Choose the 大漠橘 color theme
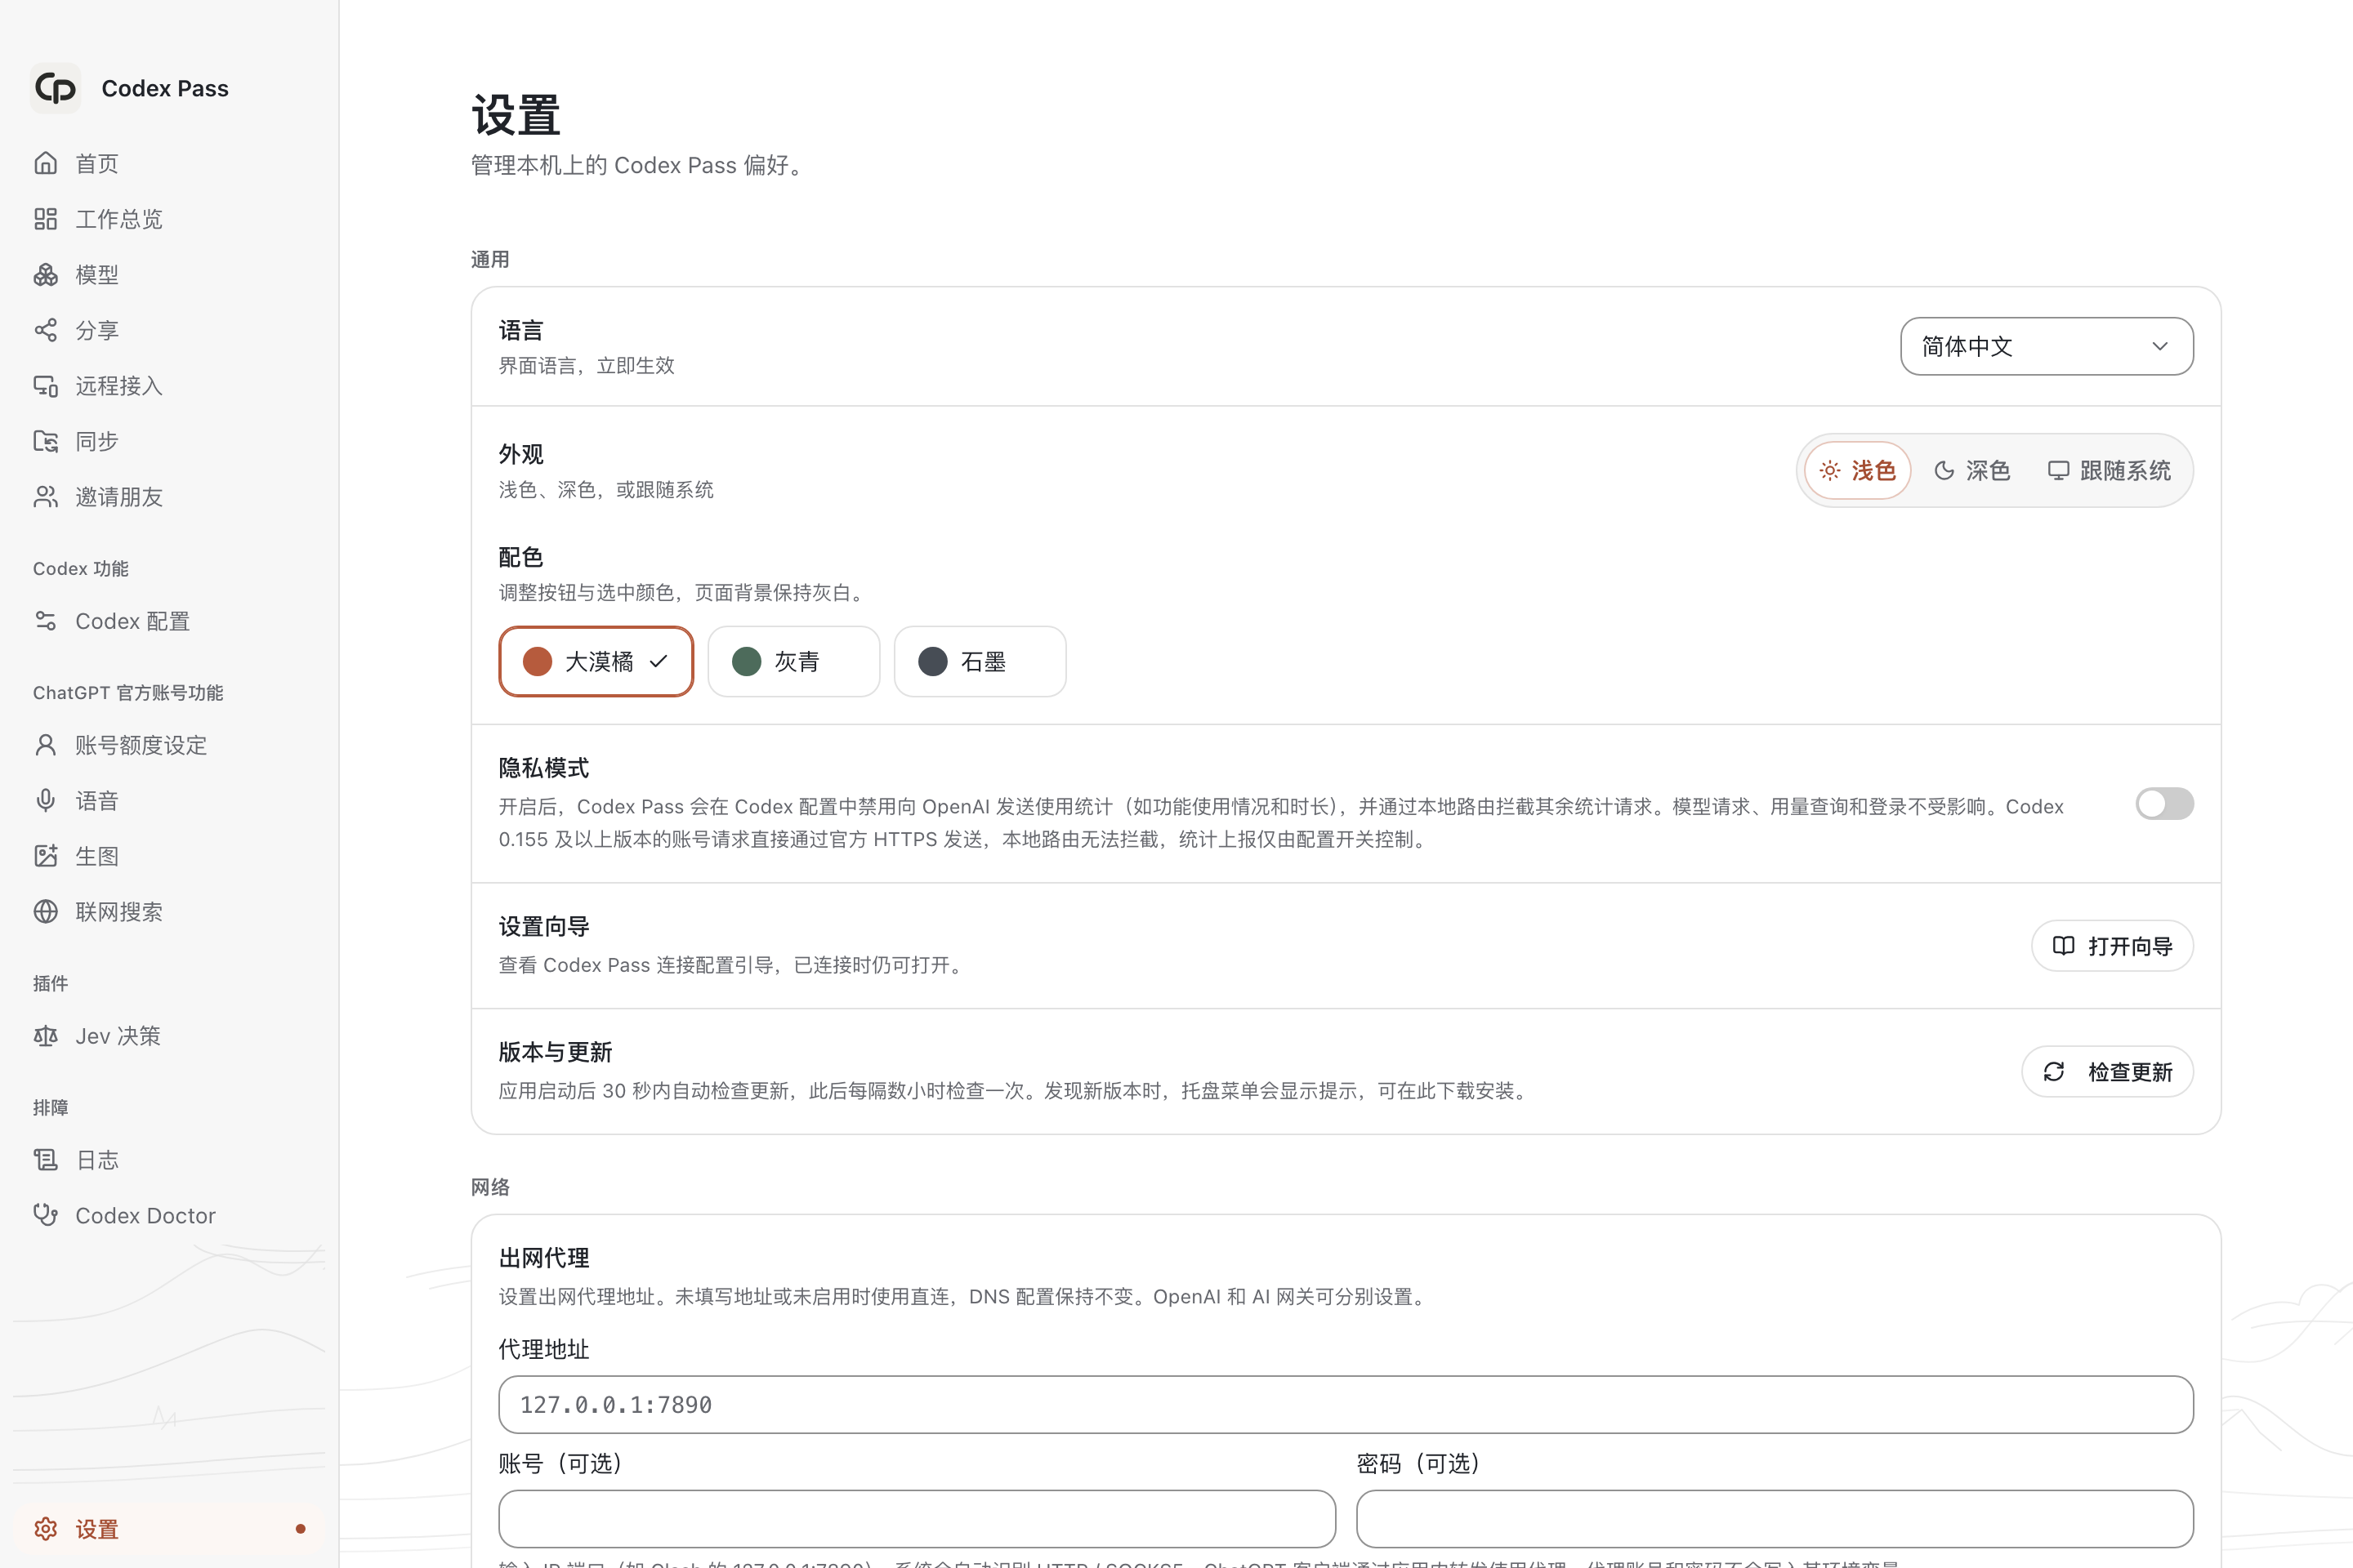2353x1568 pixels. [x=596, y=661]
